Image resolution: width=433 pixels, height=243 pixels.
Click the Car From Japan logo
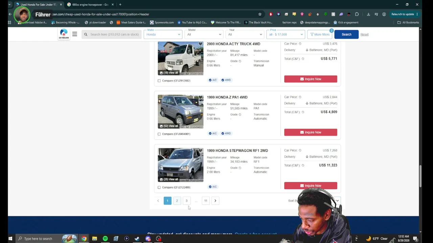tap(64, 34)
